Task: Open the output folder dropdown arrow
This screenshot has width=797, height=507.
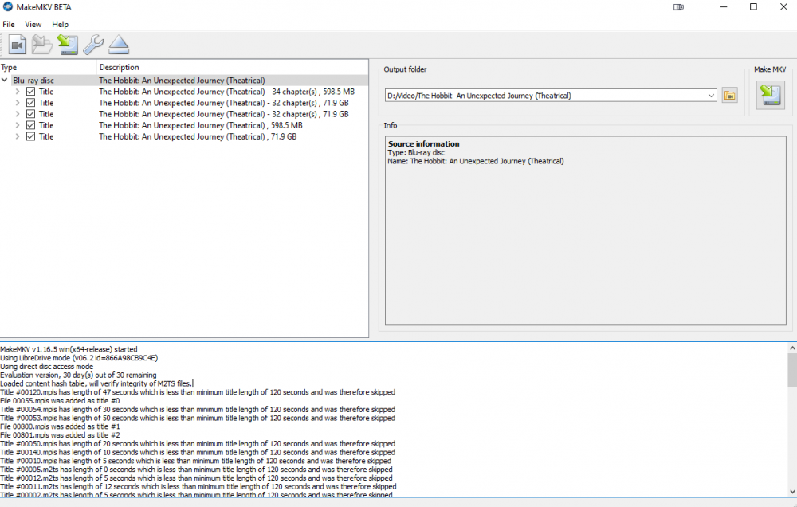Action: tap(711, 96)
